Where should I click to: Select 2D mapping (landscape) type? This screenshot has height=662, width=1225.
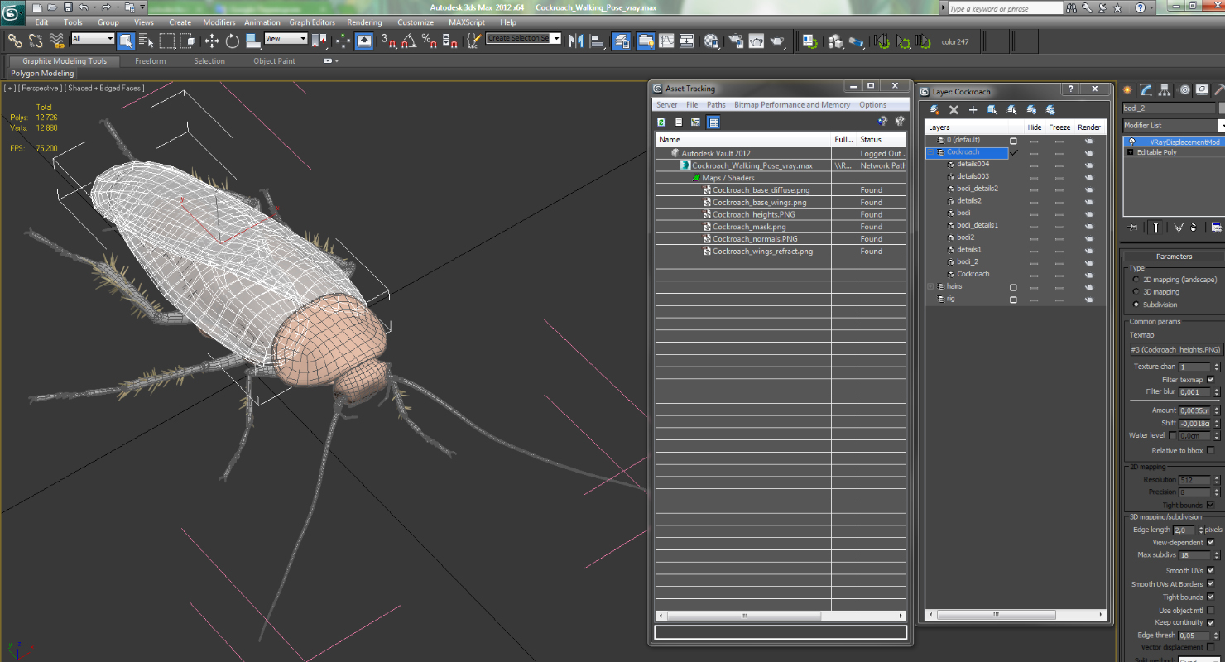point(1136,280)
